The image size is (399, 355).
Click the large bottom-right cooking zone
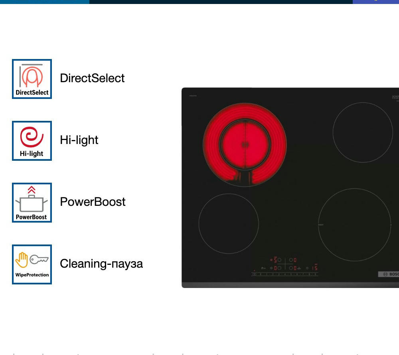pyautogui.click(x=355, y=225)
